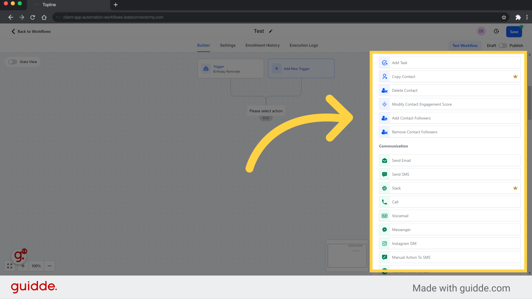Open the Enrollment History tab
This screenshot has width=532, height=299.
tap(262, 45)
